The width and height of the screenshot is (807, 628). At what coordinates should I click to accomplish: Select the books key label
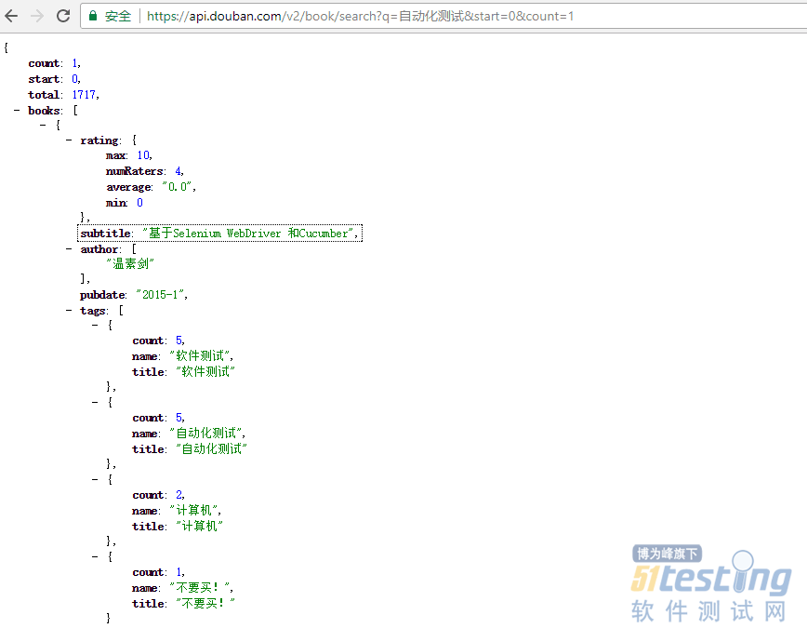click(44, 110)
